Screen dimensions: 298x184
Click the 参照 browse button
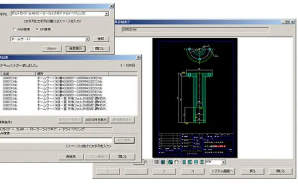coord(101,39)
